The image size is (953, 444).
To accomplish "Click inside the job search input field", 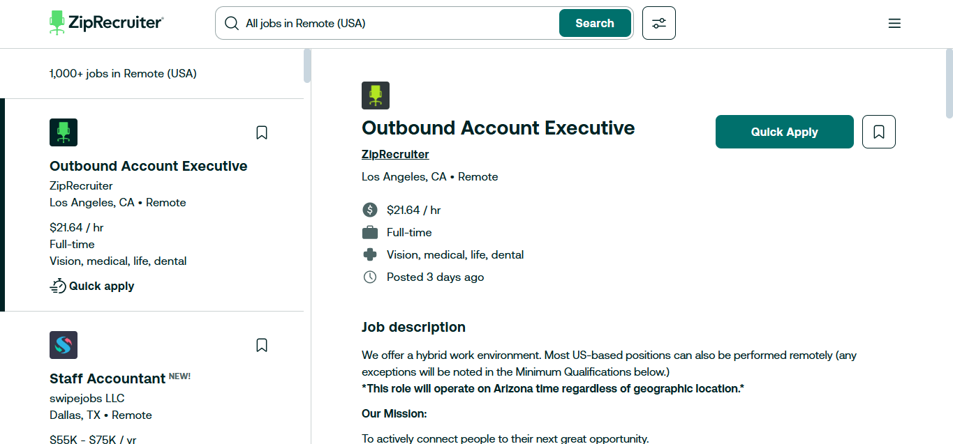I will [x=384, y=22].
